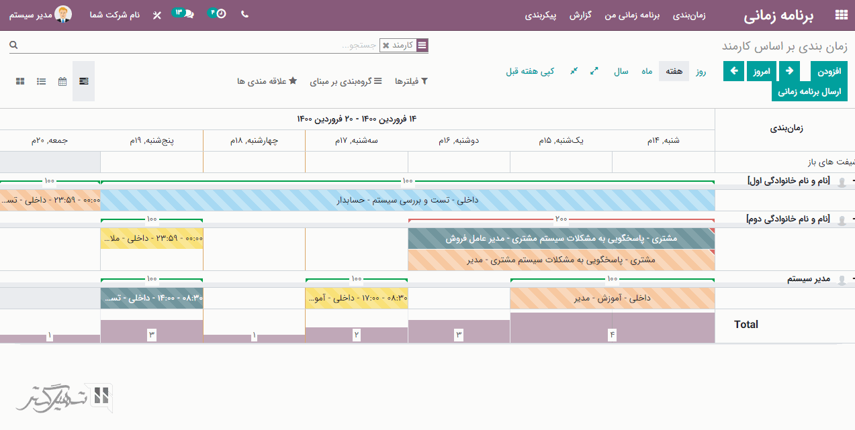Expand Gantt rows with the expand-arrows icon
The image size is (855, 430).
pos(594,71)
